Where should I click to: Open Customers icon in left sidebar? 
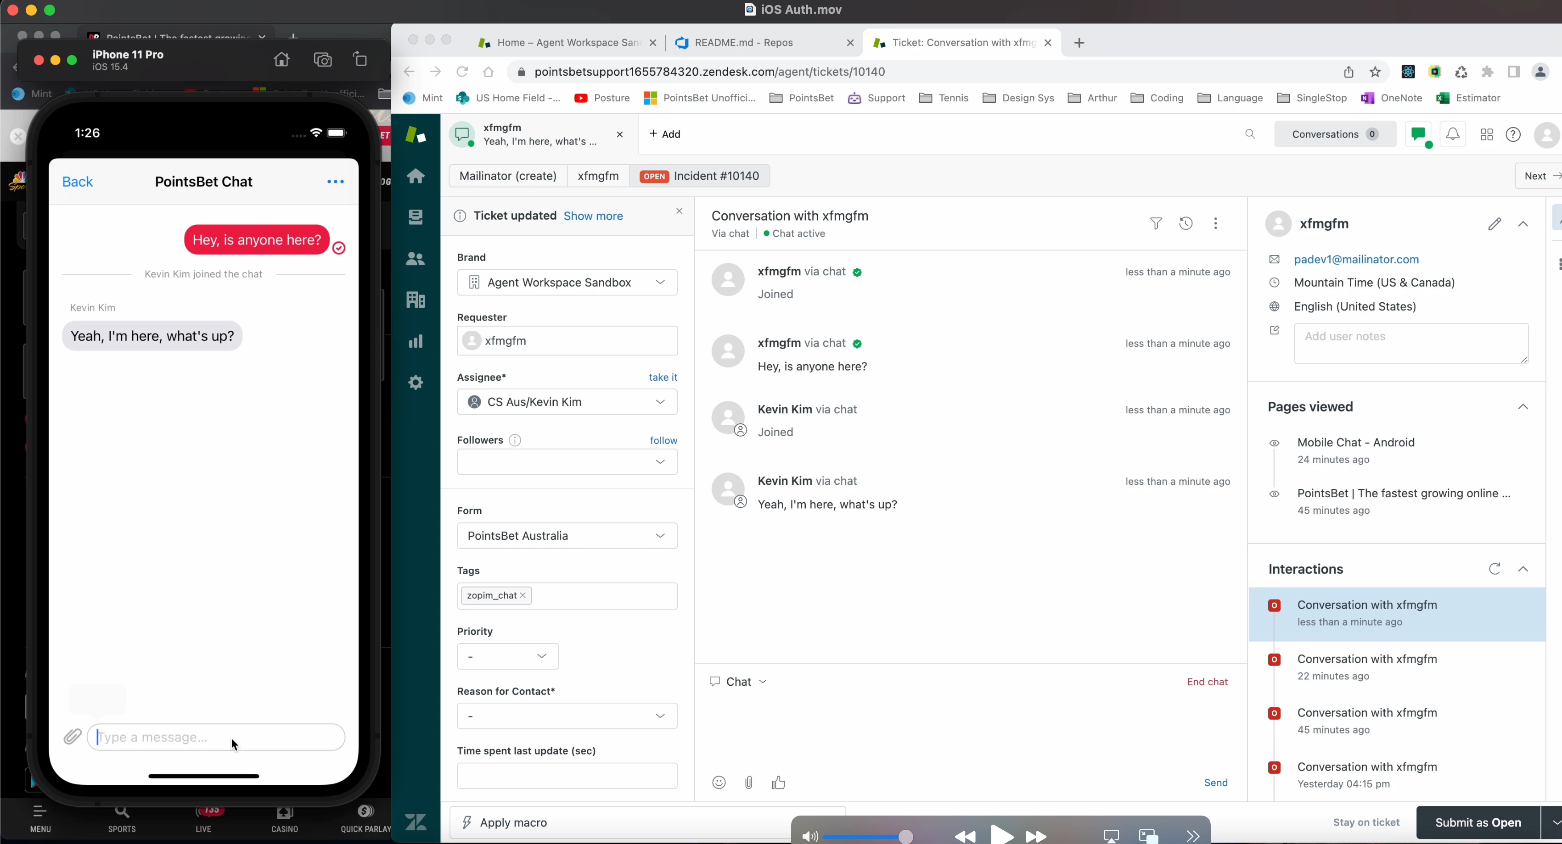pyautogui.click(x=416, y=259)
